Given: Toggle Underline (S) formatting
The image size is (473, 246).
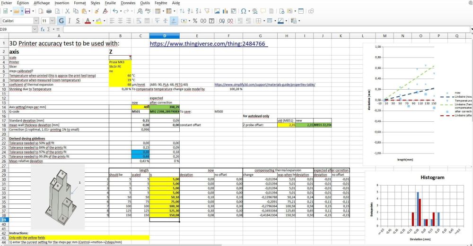Looking at the screenshot, I should tap(78, 21).
